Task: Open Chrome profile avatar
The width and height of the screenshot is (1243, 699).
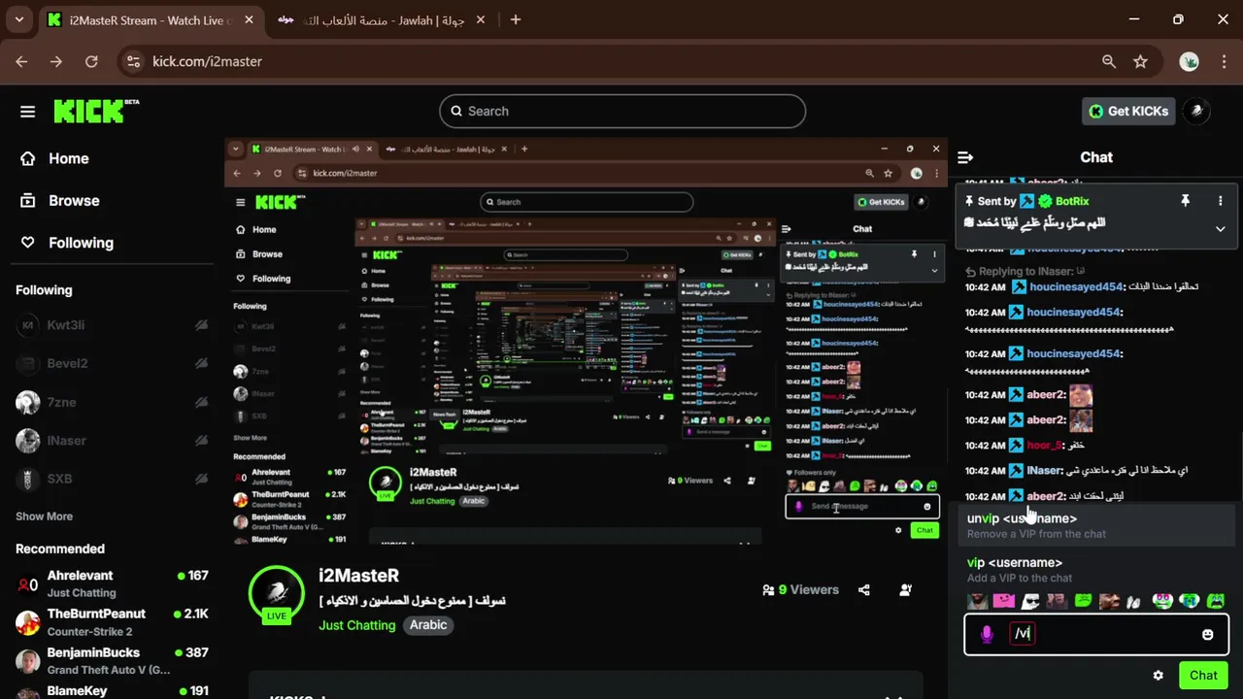Action: [1189, 61]
